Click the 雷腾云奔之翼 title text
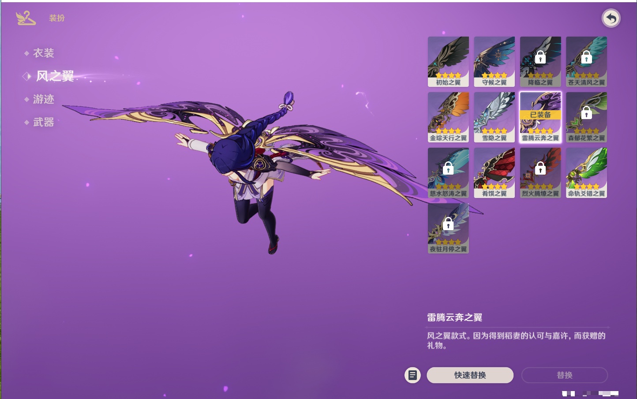This screenshot has height=399, width=637. pyautogui.click(x=454, y=317)
